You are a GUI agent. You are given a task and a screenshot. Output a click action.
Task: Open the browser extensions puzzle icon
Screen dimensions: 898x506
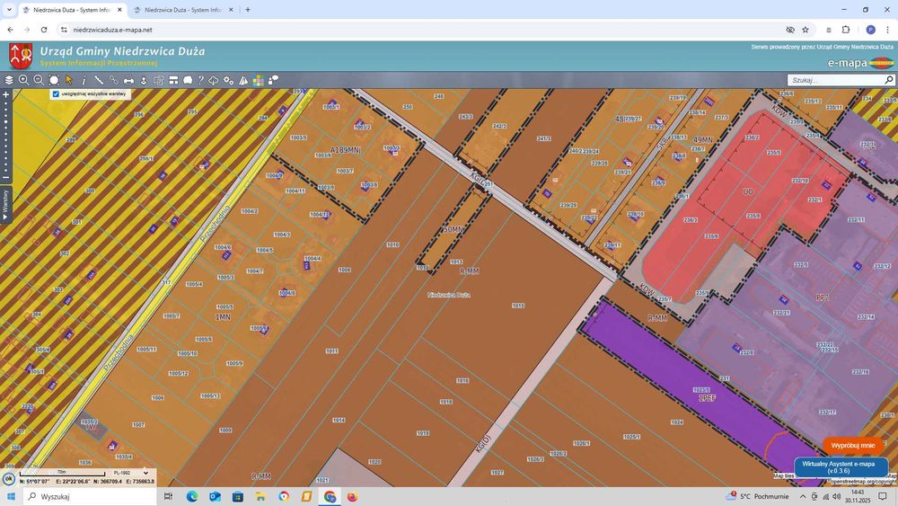coord(846,30)
